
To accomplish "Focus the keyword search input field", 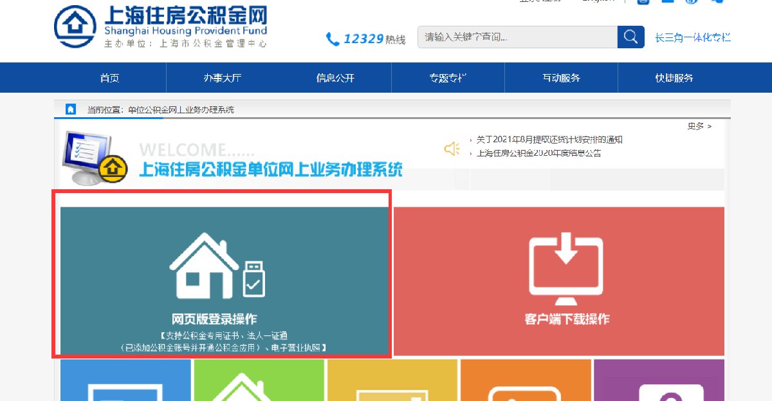I will pyautogui.click(x=517, y=37).
